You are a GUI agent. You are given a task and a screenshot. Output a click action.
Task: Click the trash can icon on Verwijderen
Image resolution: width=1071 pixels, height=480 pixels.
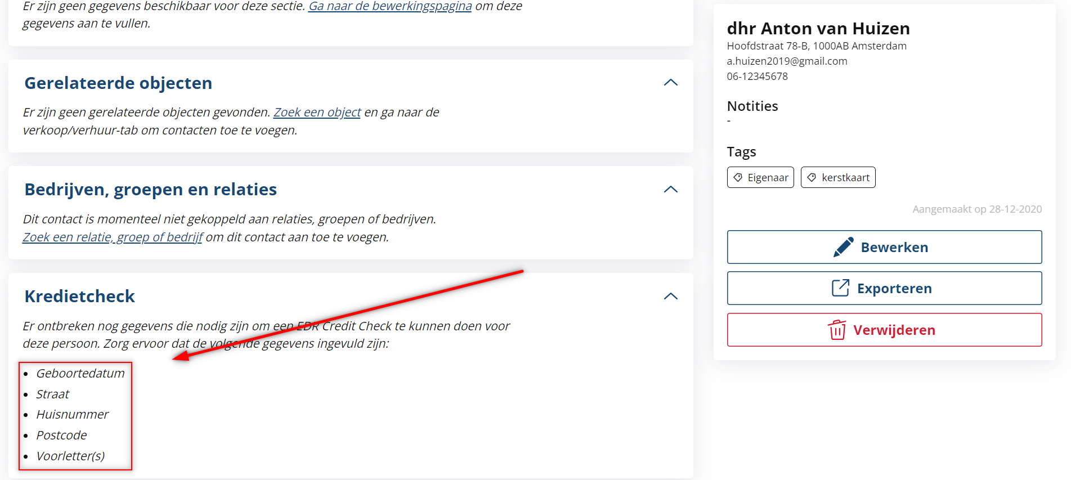coord(837,330)
